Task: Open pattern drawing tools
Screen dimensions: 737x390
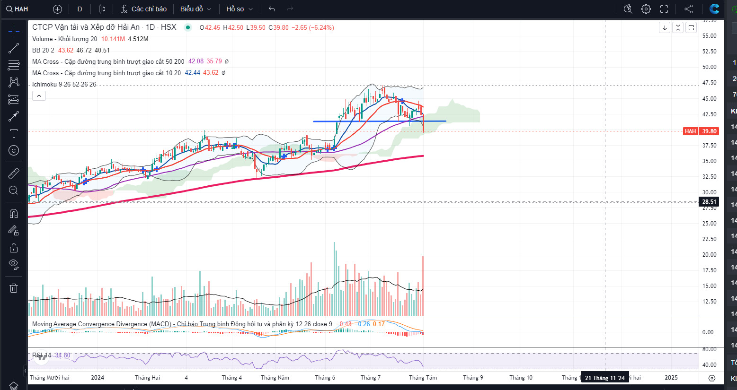Action: (x=14, y=82)
